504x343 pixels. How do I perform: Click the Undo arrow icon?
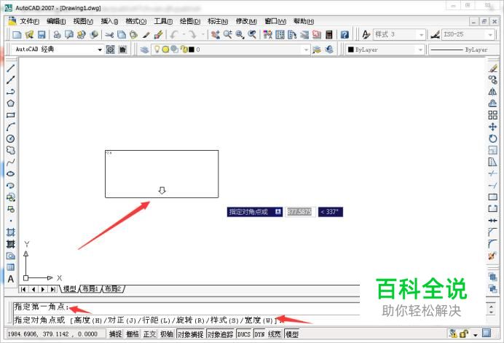click(174, 34)
